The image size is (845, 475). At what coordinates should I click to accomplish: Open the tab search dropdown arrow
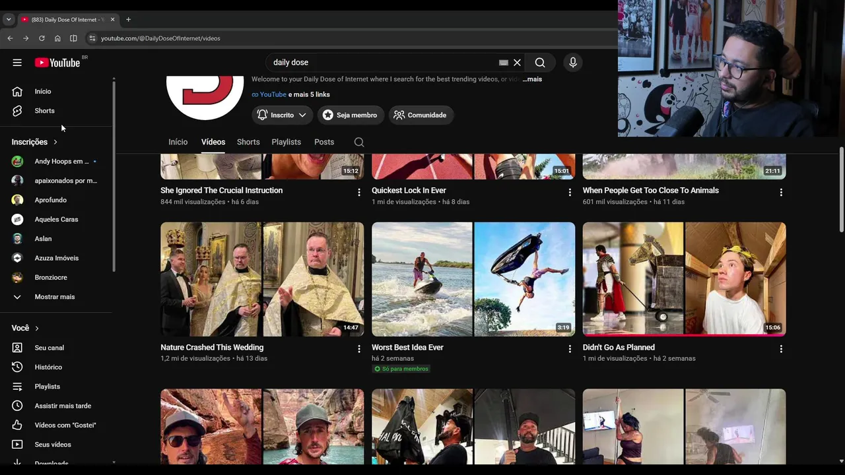click(x=9, y=20)
